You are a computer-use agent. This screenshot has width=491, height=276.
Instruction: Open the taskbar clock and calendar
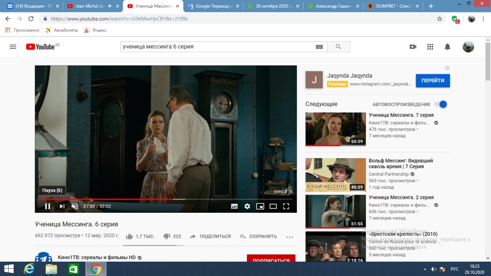pos(474,269)
